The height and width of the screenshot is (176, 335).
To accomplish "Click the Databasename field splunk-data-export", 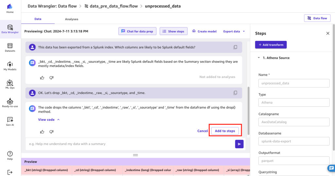I will (x=294, y=141).
